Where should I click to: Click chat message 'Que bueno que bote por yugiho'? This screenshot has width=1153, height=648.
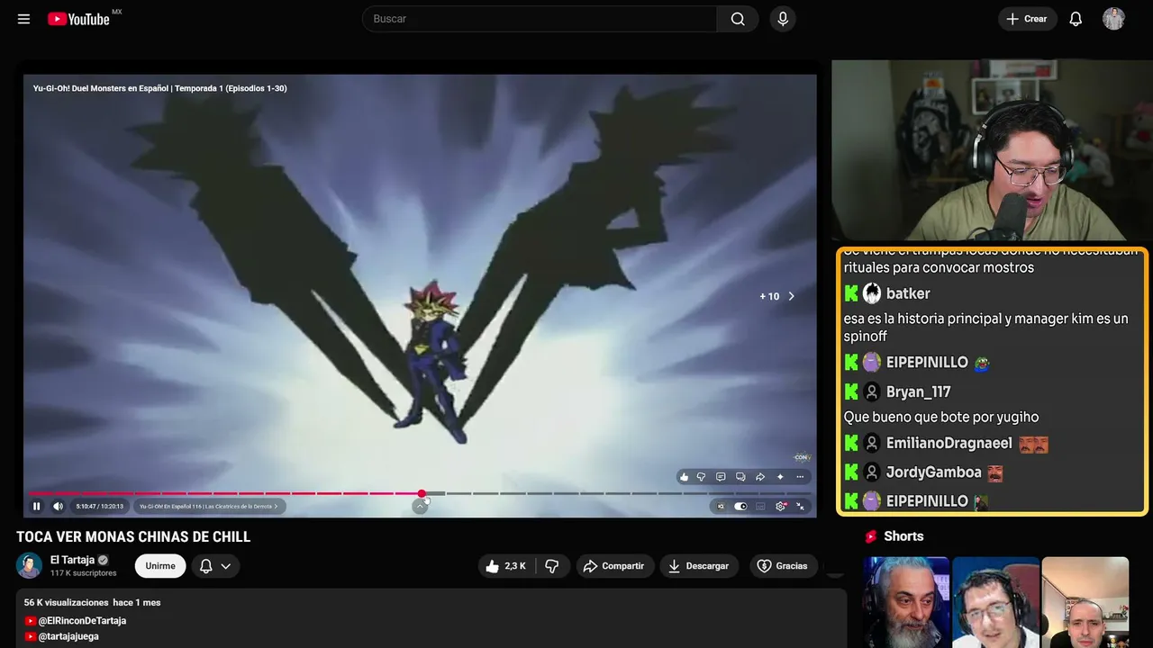pos(941,417)
